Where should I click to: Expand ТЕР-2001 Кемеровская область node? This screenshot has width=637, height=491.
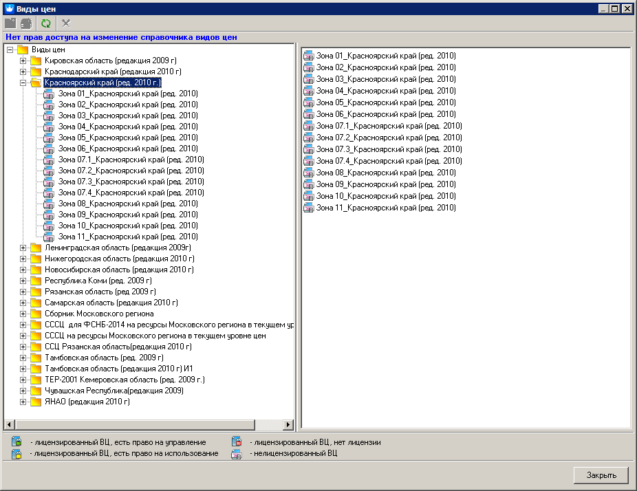(x=23, y=380)
